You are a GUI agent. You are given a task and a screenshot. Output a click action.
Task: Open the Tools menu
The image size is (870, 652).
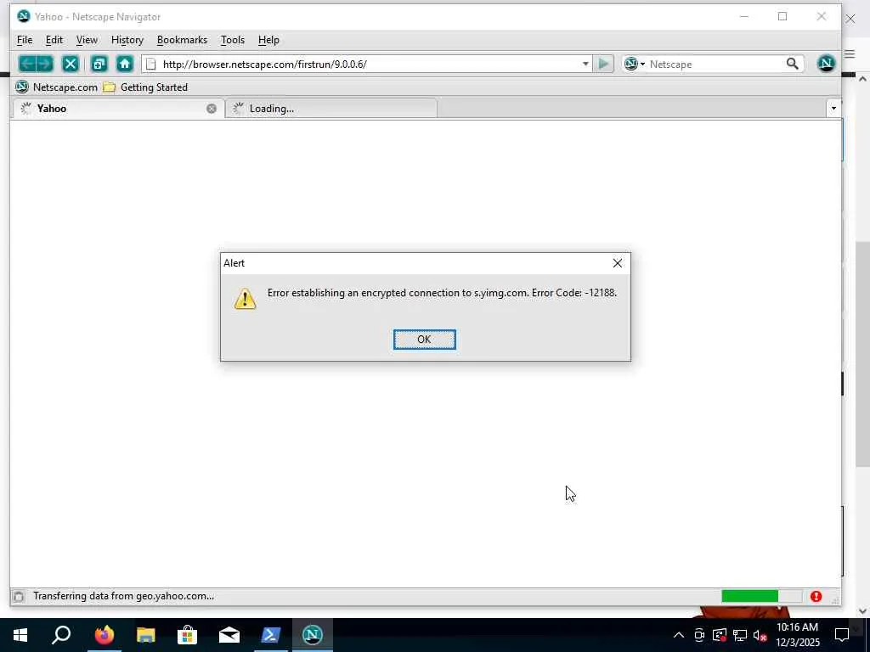(233, 40)
